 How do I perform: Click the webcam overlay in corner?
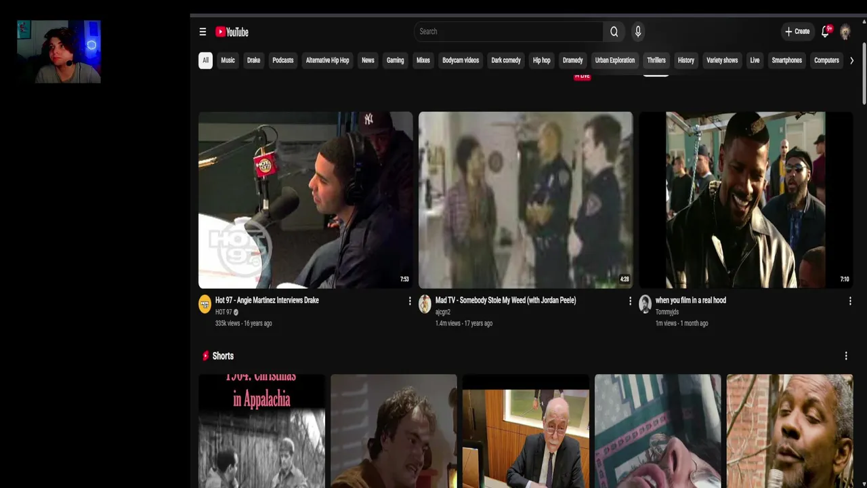[x=59, y=52]
